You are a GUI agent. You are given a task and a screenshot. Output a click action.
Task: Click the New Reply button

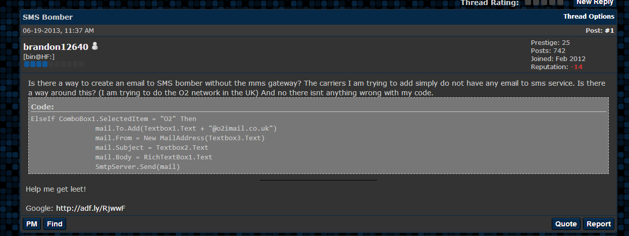click(x=595, y=3)
